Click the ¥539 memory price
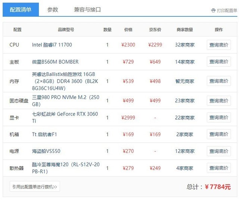This screenshot has width=239, height=200. pos(128,81)
